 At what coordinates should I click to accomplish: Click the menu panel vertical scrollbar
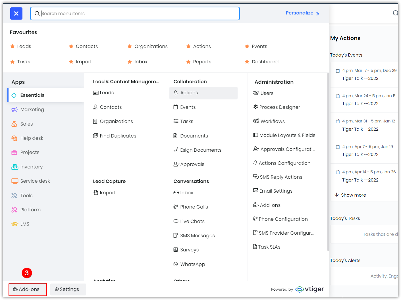coord(328,162)
